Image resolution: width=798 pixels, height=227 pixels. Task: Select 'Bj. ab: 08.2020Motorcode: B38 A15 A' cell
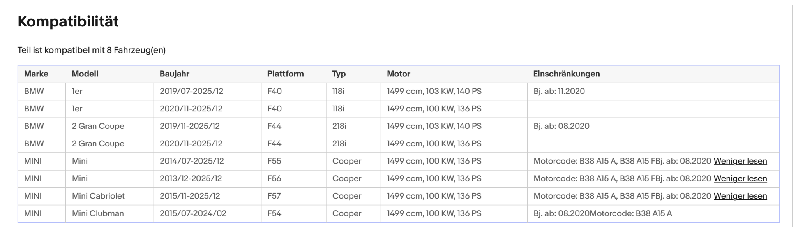pyautogui.click(x=653, y=214)
